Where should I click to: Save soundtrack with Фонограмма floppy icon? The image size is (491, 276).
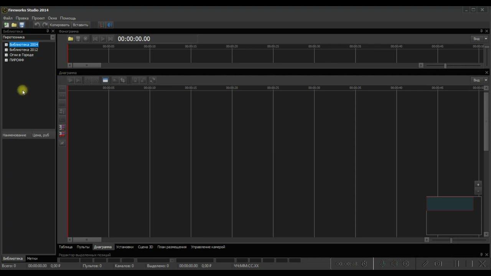click(78, 39)
